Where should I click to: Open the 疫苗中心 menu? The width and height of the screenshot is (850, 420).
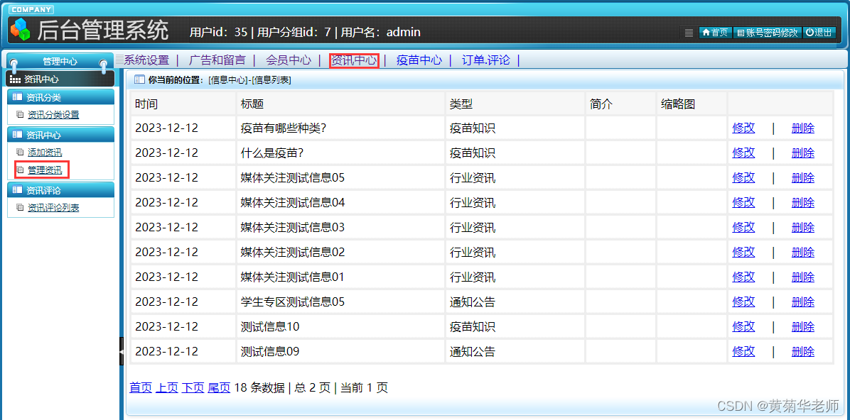(419, 60)
